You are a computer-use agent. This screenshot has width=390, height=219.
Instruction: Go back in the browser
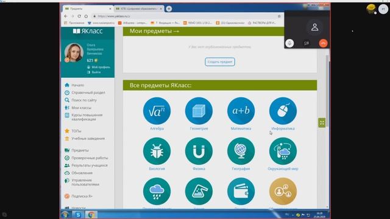pos(66,16)
